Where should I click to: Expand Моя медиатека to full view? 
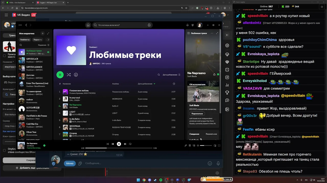[x=48, y=33]
